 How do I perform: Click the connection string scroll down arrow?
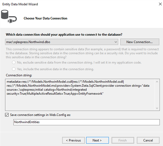157,108
